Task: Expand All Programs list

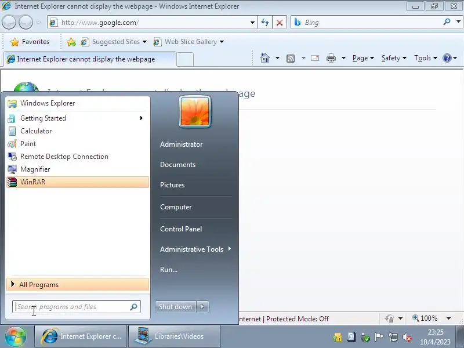Action: [78, 285]
